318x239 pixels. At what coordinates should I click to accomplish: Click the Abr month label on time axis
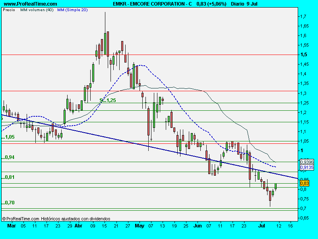click(x=78, y=226)
